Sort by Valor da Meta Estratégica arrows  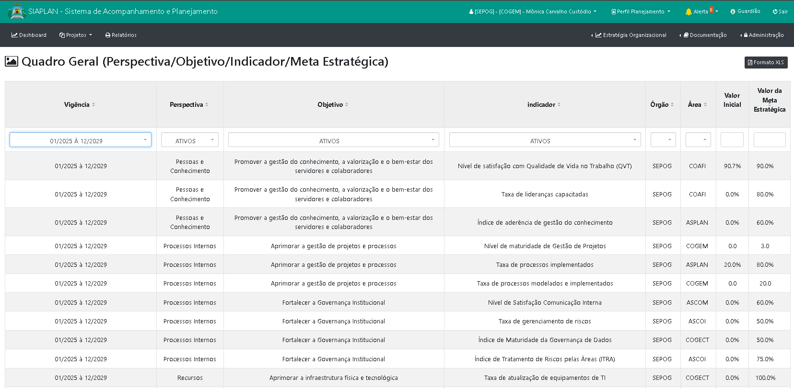point(770,104)
